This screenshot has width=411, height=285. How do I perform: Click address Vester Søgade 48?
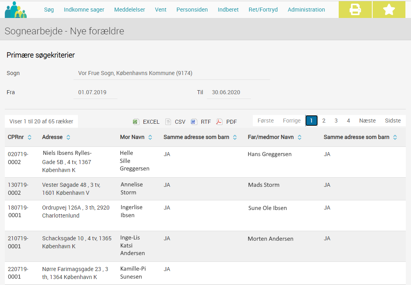[x=71, y=188]
